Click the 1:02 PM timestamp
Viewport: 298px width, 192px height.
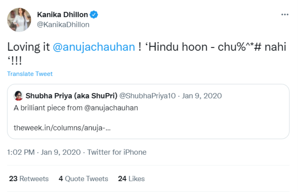21,152
